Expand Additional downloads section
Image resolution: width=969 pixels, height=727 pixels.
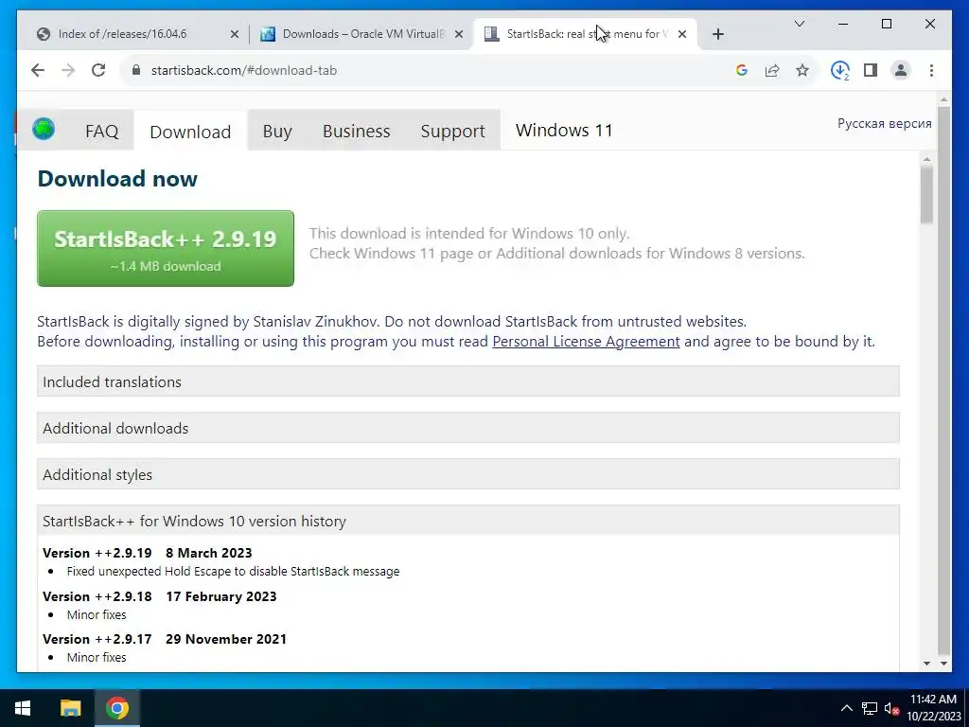(468, 428)
